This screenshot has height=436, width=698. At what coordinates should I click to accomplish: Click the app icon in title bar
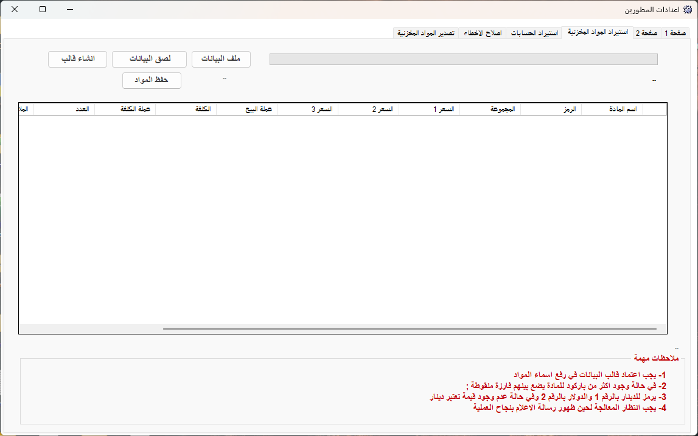(x=687, y=9)
